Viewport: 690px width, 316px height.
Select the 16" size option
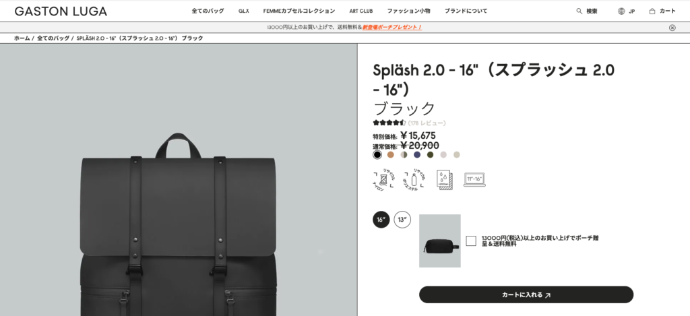pyautogui.click(x=381, y=220)
